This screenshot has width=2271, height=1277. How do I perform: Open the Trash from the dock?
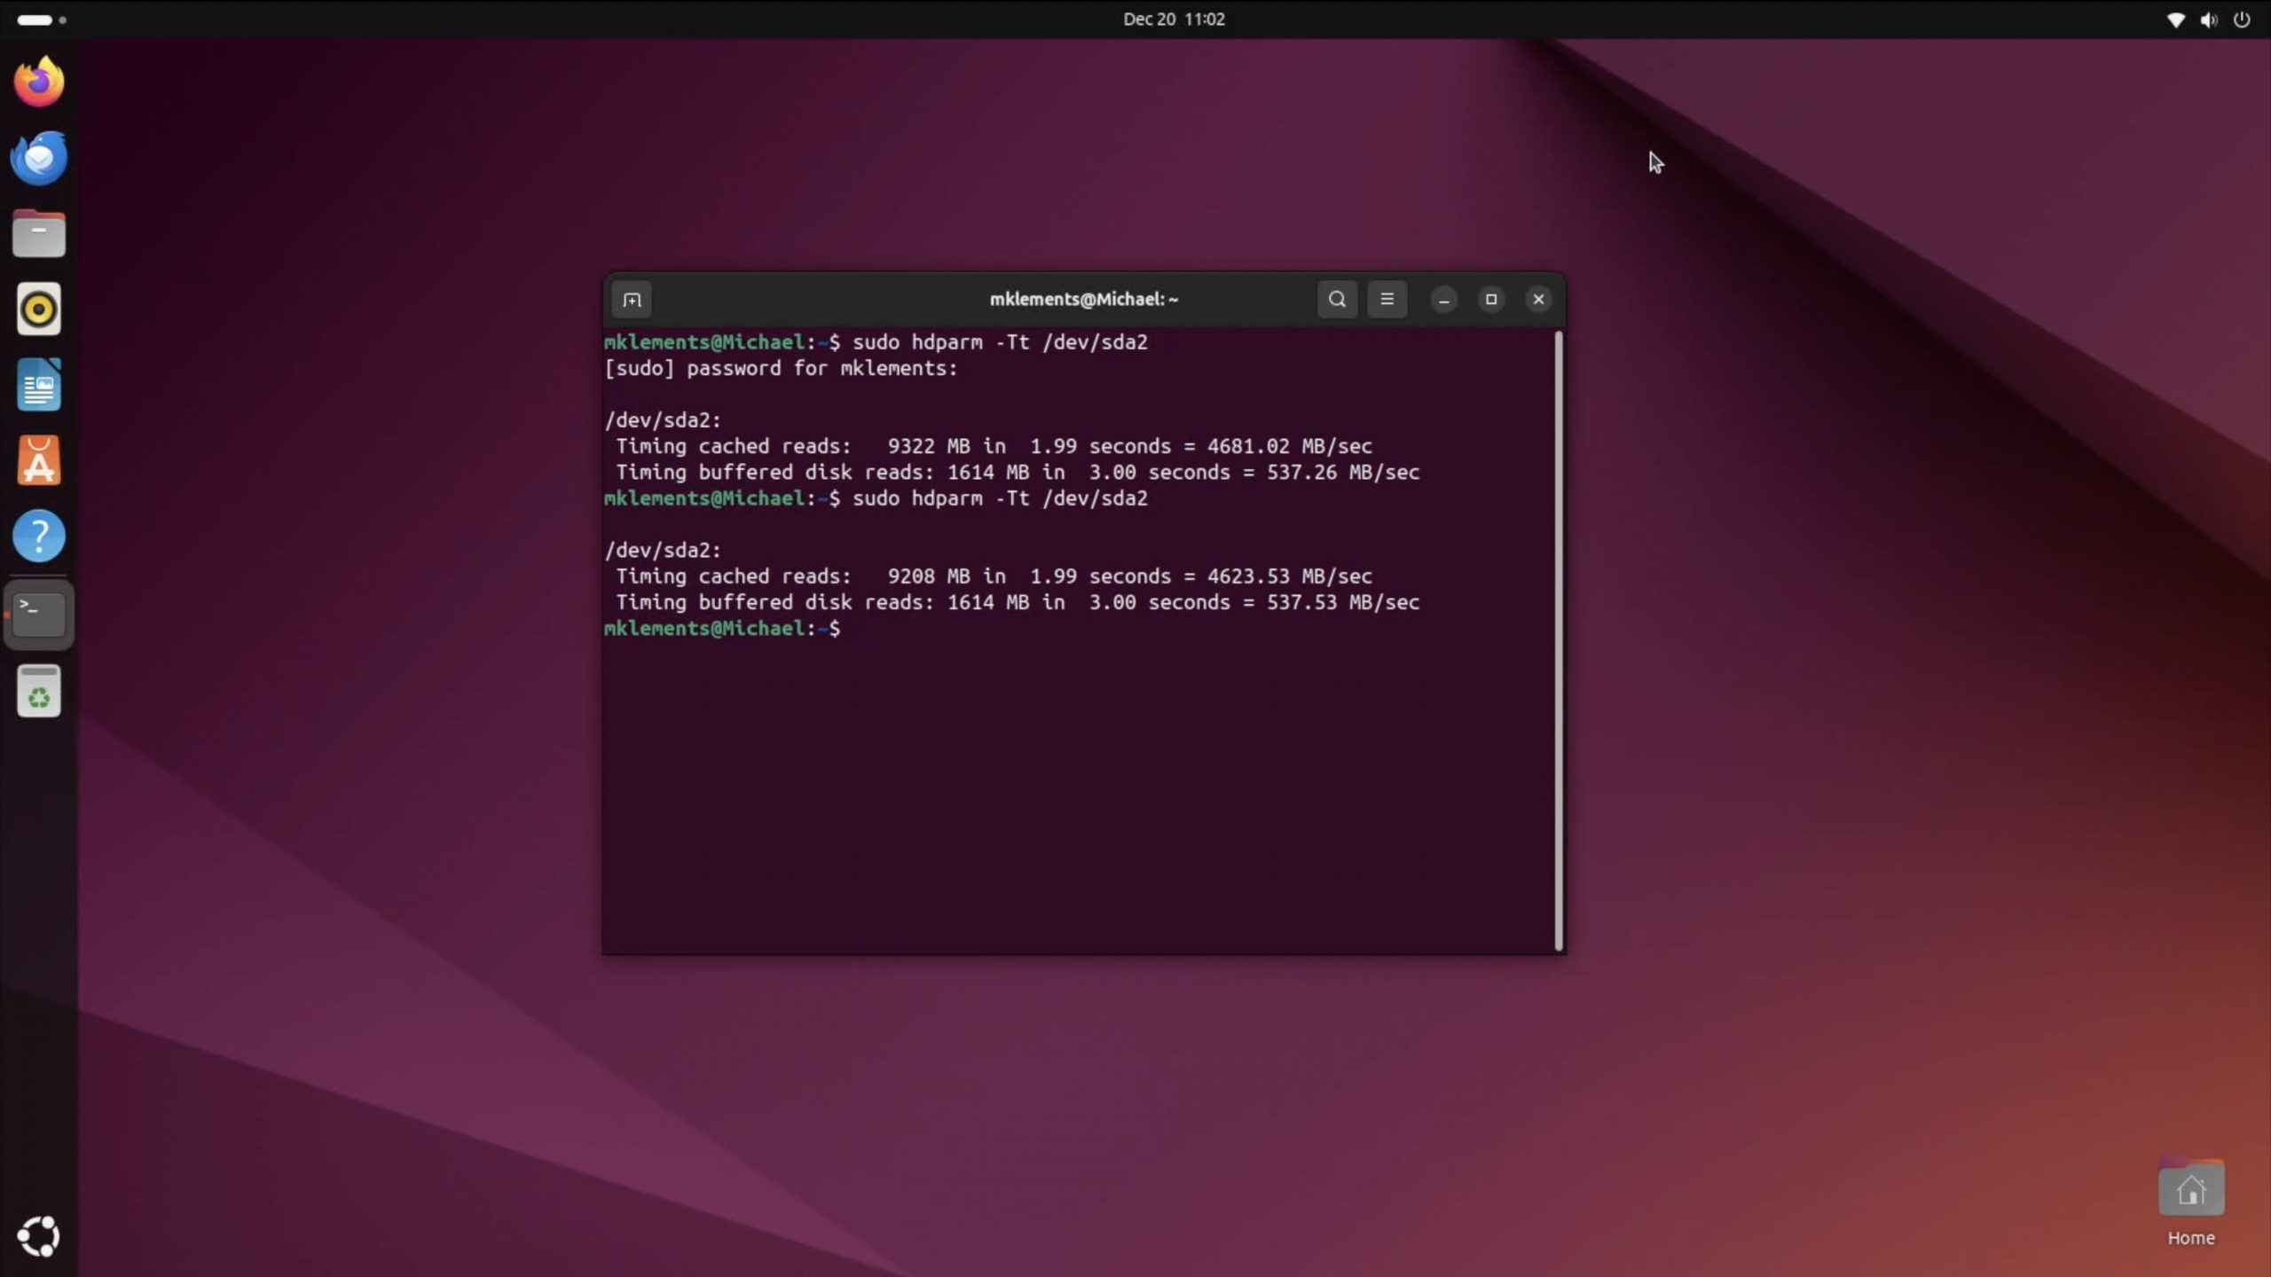tap(39, 692)
